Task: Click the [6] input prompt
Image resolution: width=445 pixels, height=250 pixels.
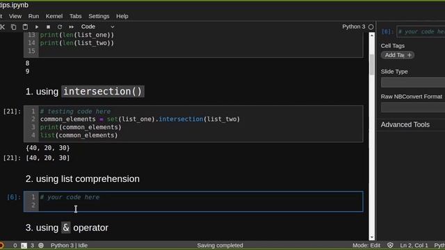Action: 14,197
